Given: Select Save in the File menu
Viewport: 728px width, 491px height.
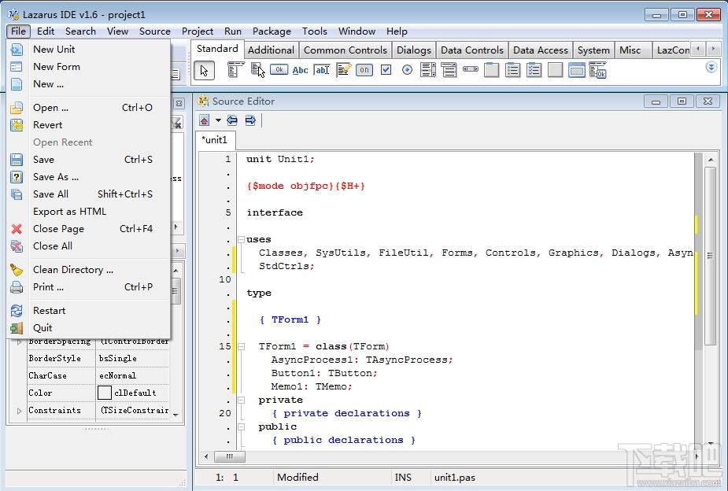Looking at the screenshot, I should click(x=89, y=160).
